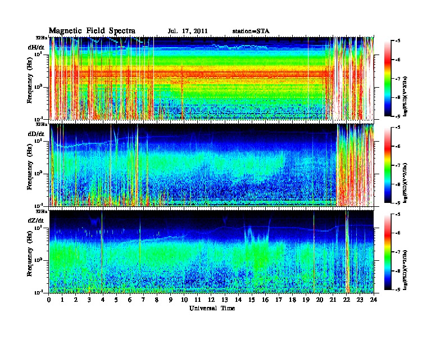445x344 pixels.
Task: Click hour tick label "4" on time axis
Action: (x=103, y=300)
